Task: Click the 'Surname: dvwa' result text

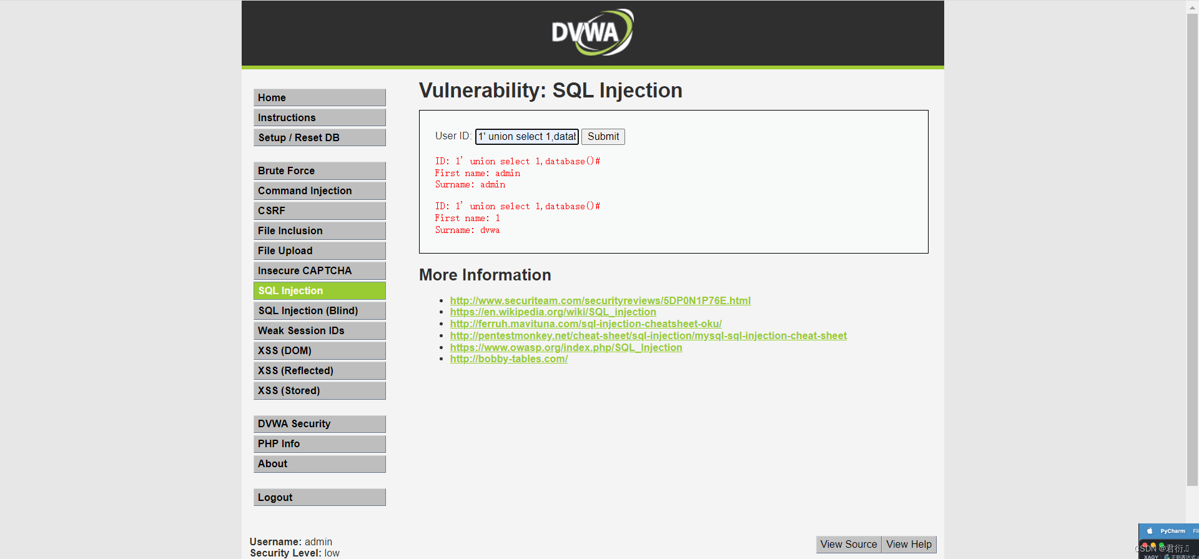Action: pyautogui.click(x=467, y=230)
